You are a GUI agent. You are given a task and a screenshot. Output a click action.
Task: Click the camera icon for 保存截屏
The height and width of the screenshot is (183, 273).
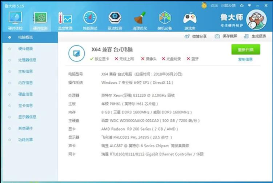217,36
